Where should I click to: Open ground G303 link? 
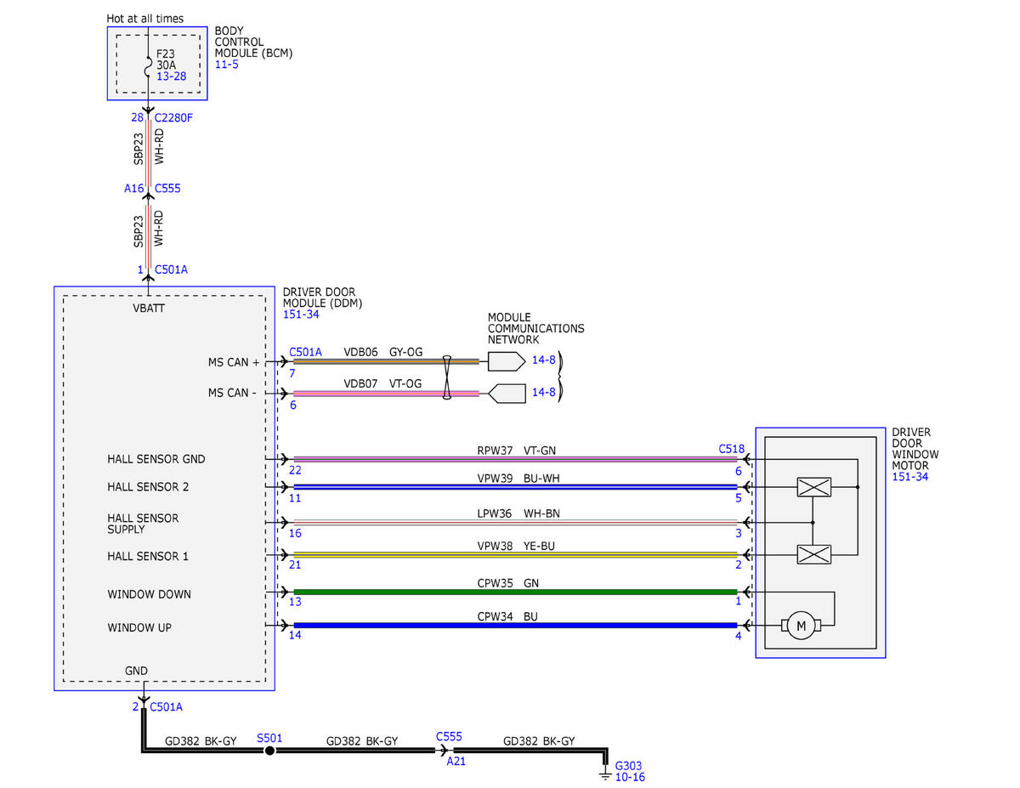pos(630,764)
